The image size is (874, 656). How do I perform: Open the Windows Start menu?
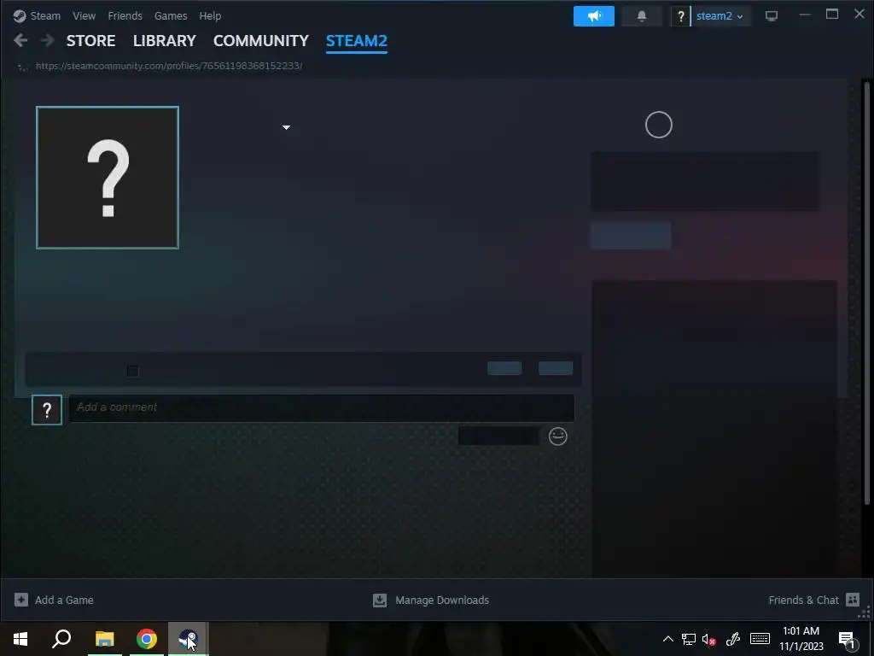coord(20,639)
